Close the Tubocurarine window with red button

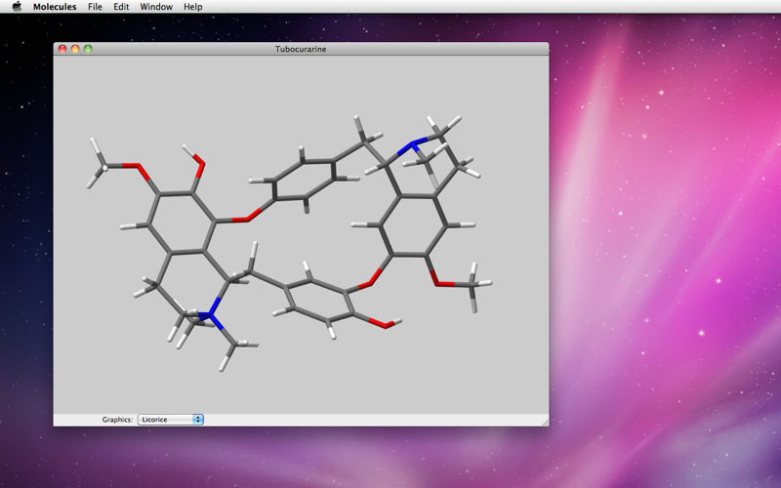63,49
